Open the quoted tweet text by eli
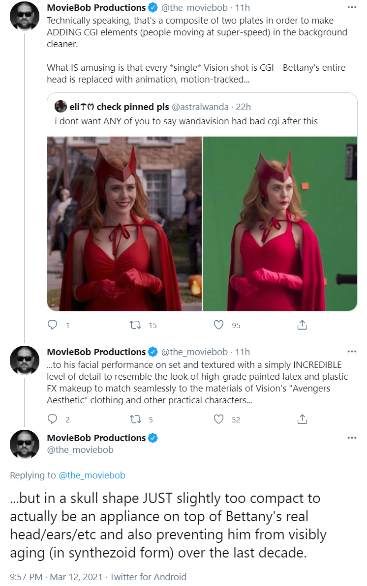This screenshot has width=367, height=586. pyautogui.click(x=186, y=121)
